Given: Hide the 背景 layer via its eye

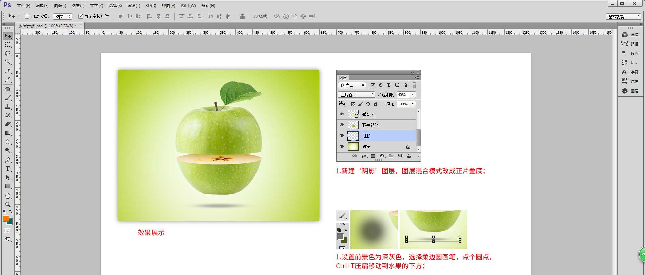Looking at the screenshot, I should 342,146.
